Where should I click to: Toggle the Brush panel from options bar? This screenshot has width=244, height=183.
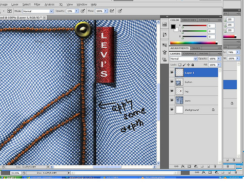(10, 11)
